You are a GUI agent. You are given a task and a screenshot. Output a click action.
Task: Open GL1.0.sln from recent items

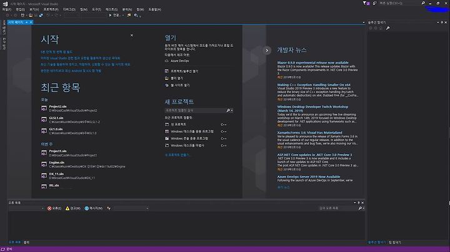69,131
